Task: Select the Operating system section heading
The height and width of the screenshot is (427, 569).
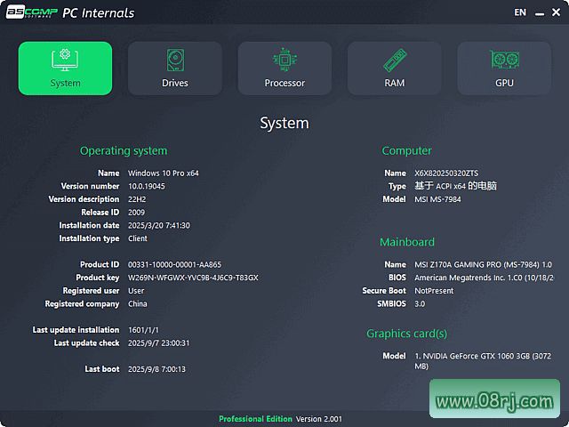Action: (124, 151)
